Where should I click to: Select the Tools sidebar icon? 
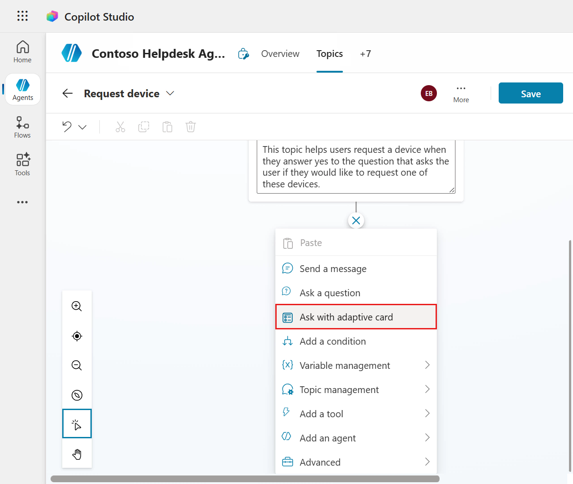point(22,164)
